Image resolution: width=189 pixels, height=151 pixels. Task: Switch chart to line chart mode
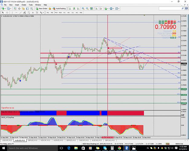point(78,8)
